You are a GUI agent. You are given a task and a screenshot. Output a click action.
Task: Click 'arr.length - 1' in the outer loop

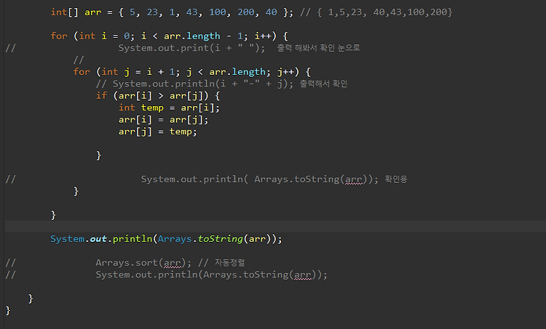click(x=203, y=36)
